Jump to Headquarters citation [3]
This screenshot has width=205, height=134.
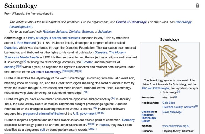pos(196,106)
